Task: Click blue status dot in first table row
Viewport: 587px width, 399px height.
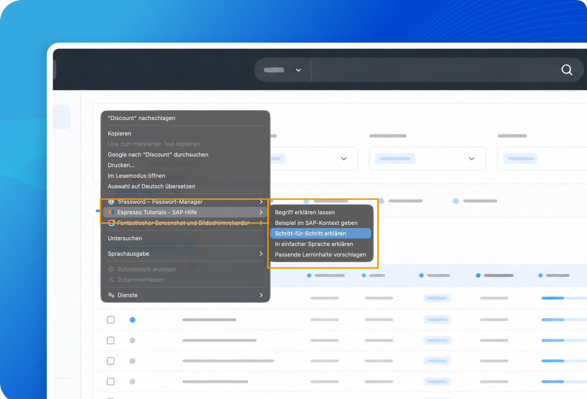Action: (x=132, y=320)
